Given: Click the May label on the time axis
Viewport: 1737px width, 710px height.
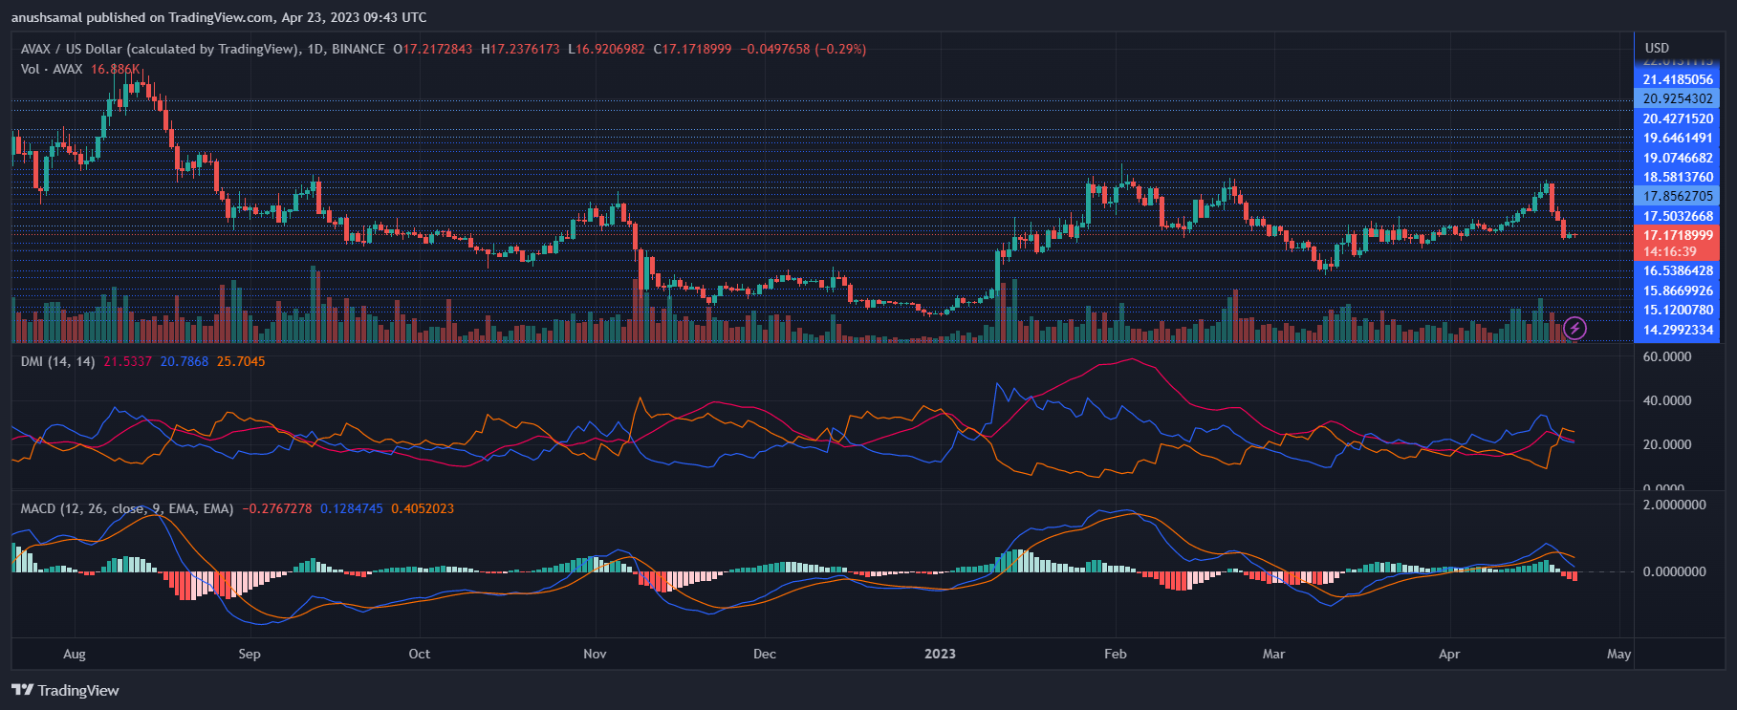Looking at the screenshot, I should pyautogui.click(x=1618, y=654).
